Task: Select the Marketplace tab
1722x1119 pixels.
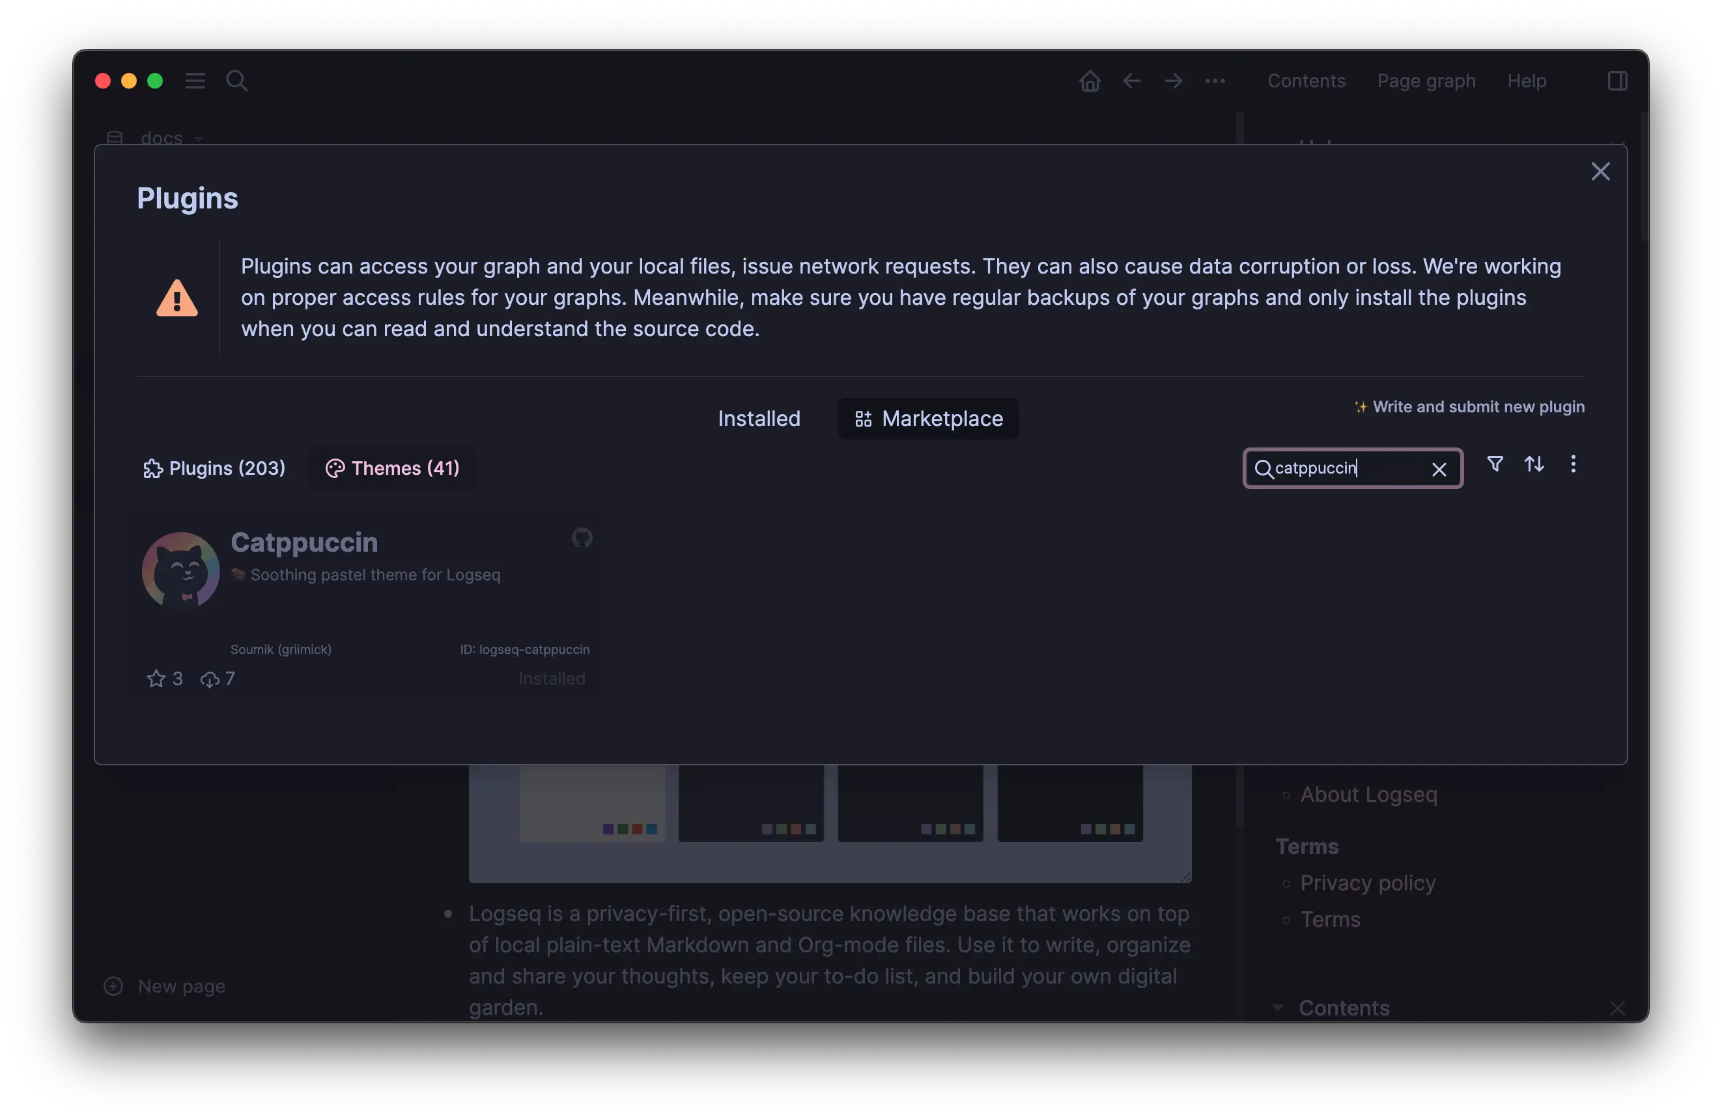Action: 928,418
